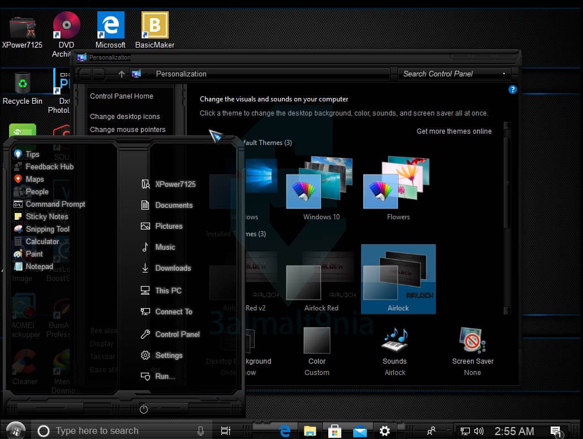Click the Personalization help question icon
The height and width of the screenshot is (439, 583).
(512, 89)
